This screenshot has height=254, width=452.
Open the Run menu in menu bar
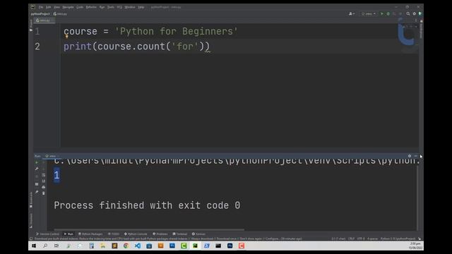(x=102, y=7)
